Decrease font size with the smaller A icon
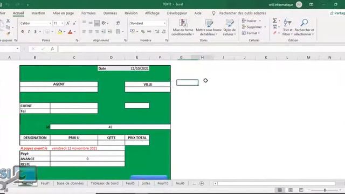Image resolution: width=345 pixels, height=194 pixels. pyautogui.click(x=74, y=23)
